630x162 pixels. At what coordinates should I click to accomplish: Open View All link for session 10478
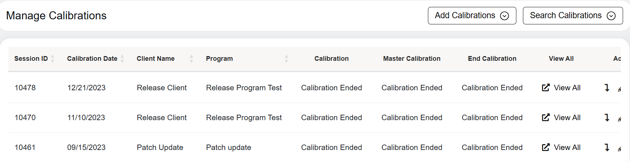point(567,88)
